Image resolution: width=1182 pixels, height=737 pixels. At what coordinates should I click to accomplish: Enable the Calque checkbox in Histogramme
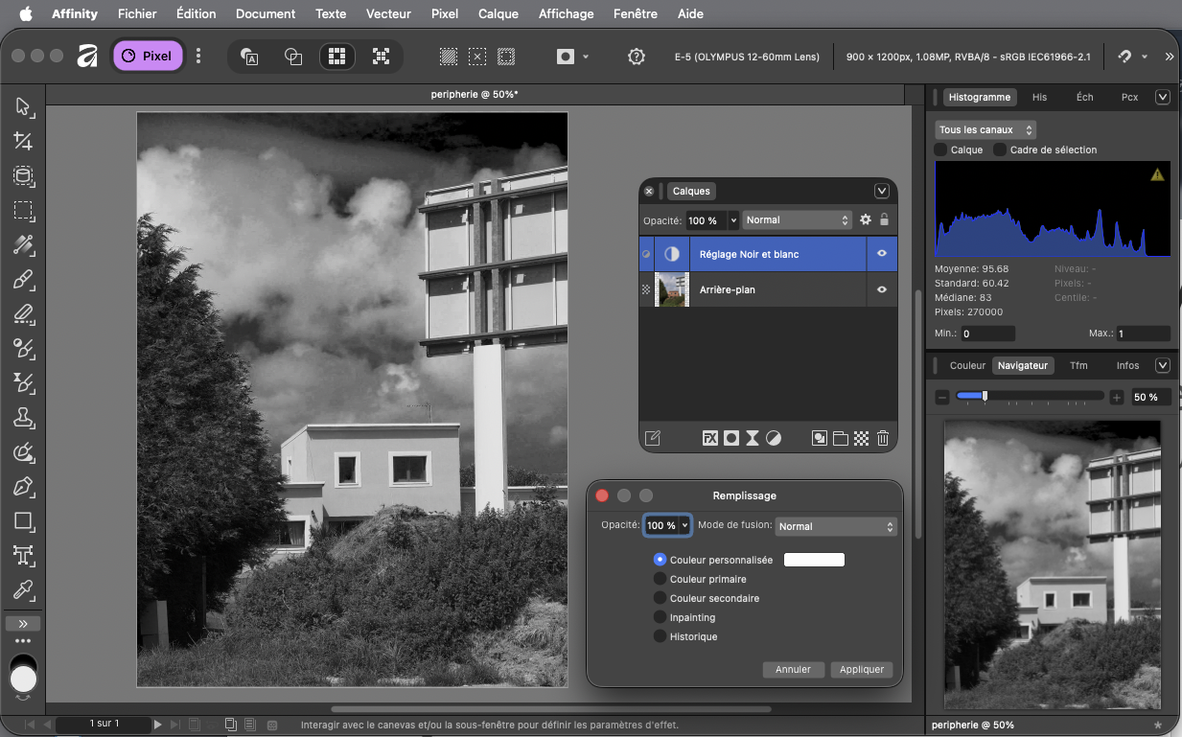pyautogui.click(x=940, y=150)
